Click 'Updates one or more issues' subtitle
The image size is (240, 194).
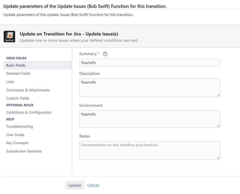click(79, 40)
